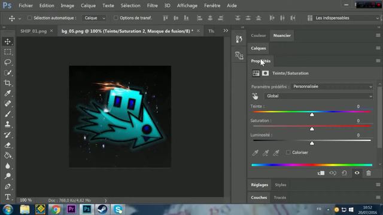The width and height of the screenshot is (383, 215).
Task: Open the Fichier menu
Action: pyautogui.click(x=26, y=5)
